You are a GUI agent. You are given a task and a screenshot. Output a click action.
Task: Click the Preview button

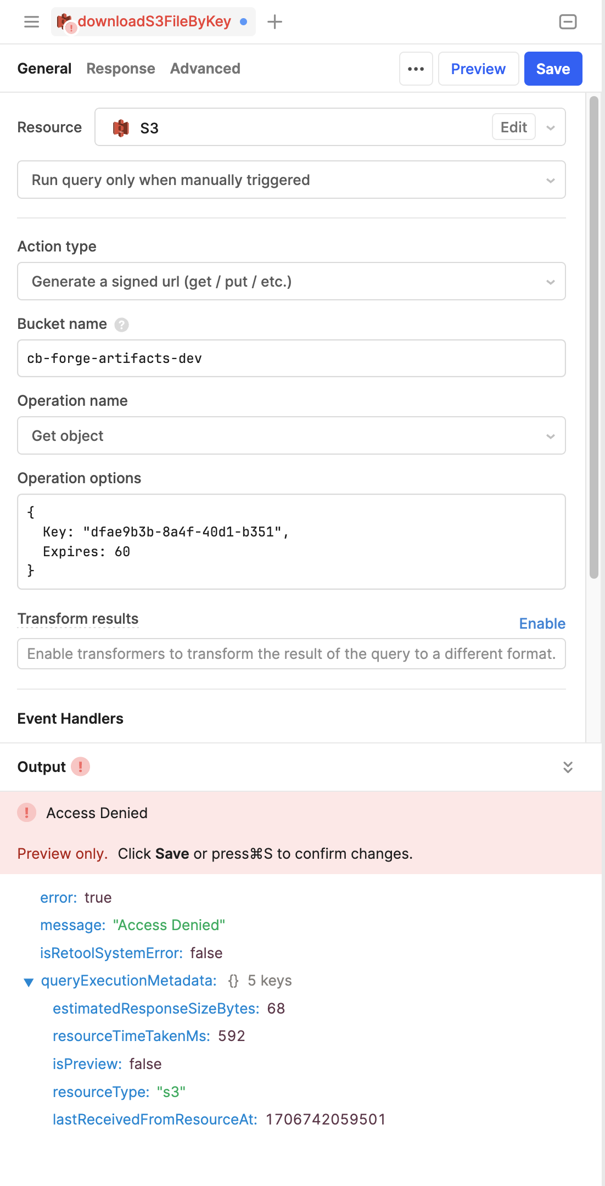coord(478,69)
